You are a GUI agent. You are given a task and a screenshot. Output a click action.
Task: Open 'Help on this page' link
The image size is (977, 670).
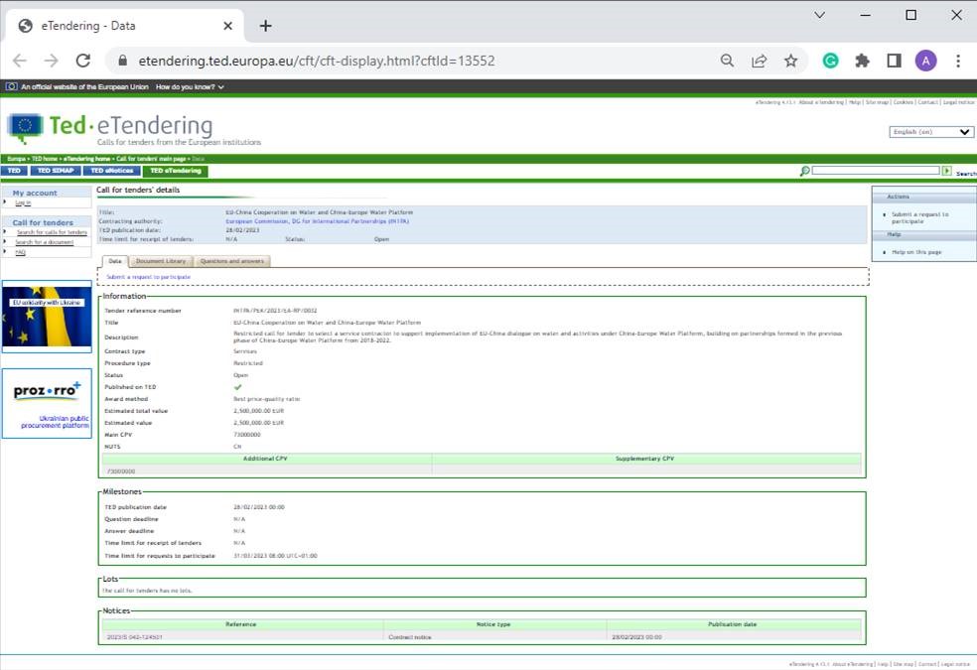[x=916, y=252]
